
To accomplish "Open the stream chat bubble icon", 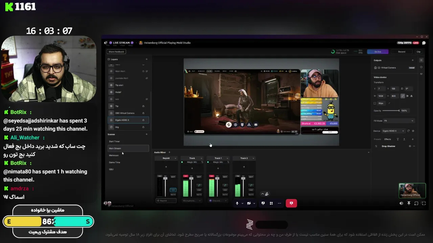I will point(424,43).
